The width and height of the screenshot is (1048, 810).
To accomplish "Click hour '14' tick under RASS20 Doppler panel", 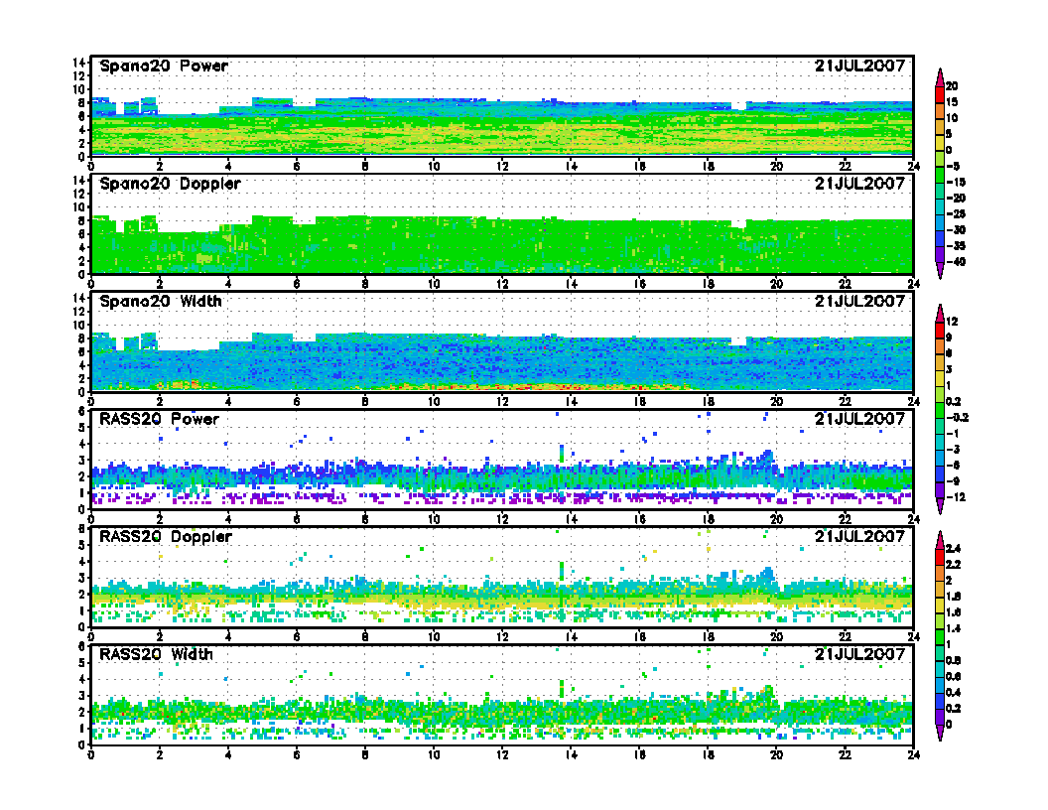I will pos(571,637).
